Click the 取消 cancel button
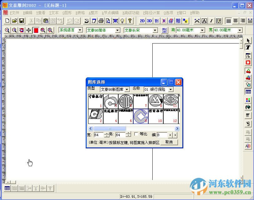254x200 pixels. click(x=169, y=142)
